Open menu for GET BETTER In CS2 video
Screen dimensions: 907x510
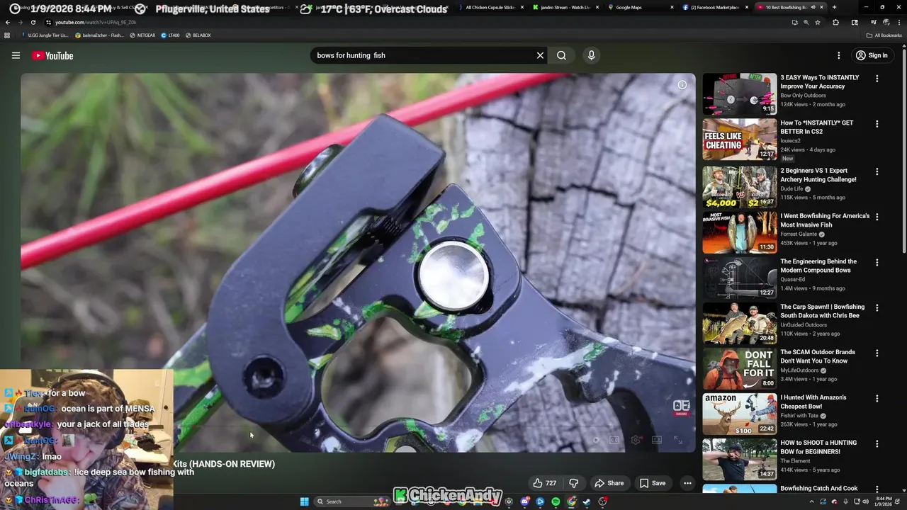[x=877, y=124]
